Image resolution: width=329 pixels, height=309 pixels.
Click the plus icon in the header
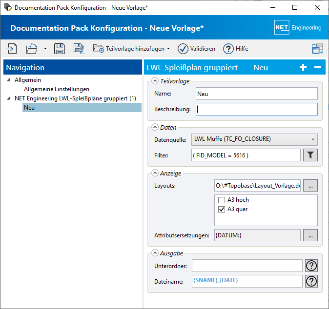(x=303, y=68)
